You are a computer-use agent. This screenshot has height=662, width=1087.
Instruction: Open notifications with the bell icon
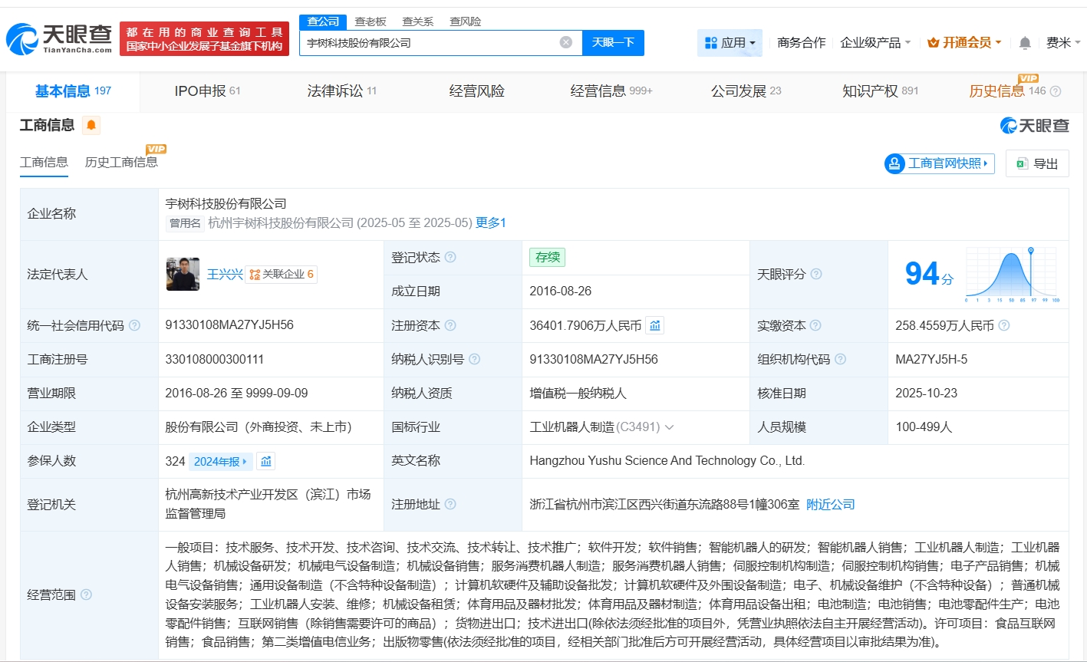(1025, 43)
